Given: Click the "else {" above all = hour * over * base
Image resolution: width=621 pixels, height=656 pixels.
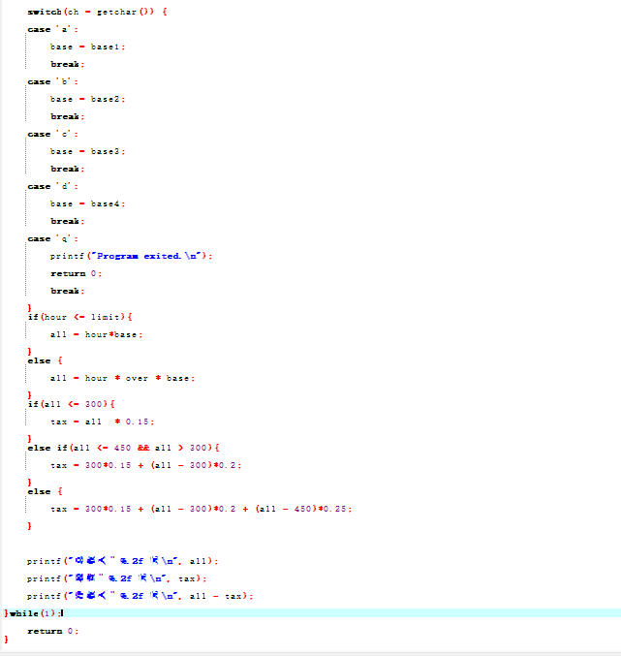Looking at the screenshot, I should click(46, 360).
